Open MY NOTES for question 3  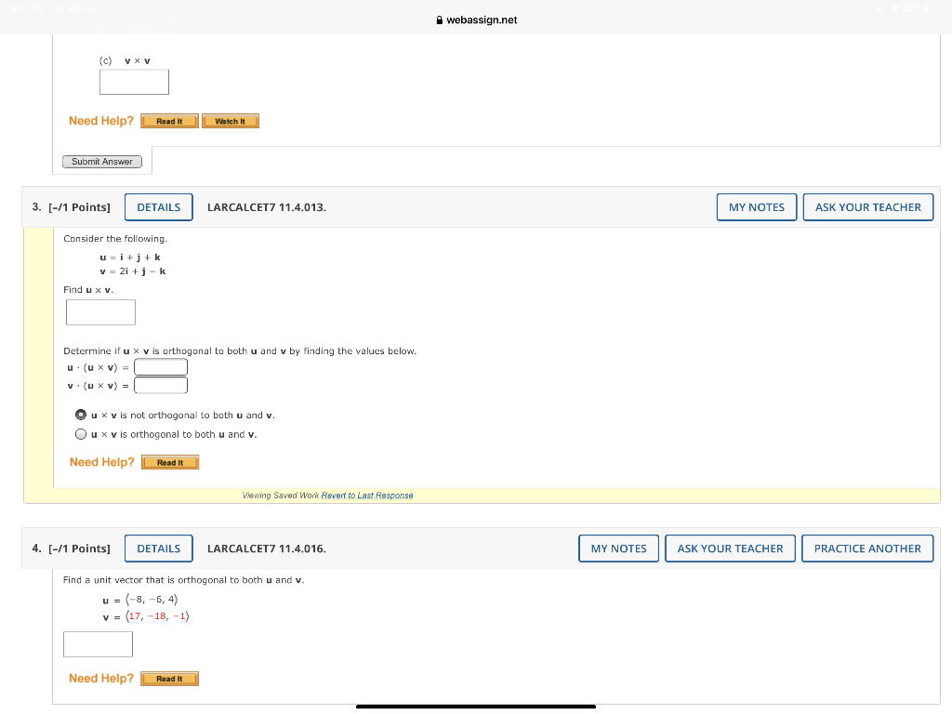(756, 206)
